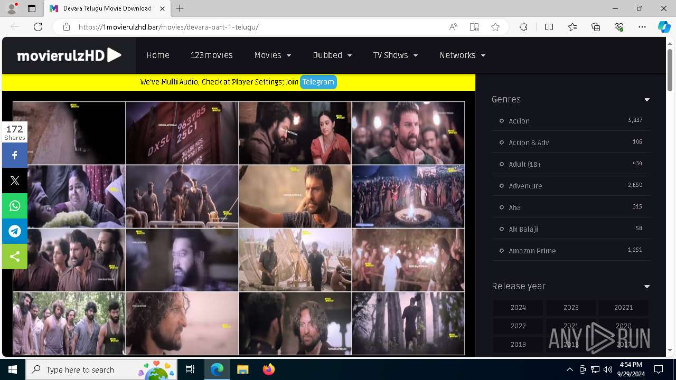The width and height of the screenshot is (676, 380).
Task: Open the Action genre link
Action: click(x=519, y=121)
